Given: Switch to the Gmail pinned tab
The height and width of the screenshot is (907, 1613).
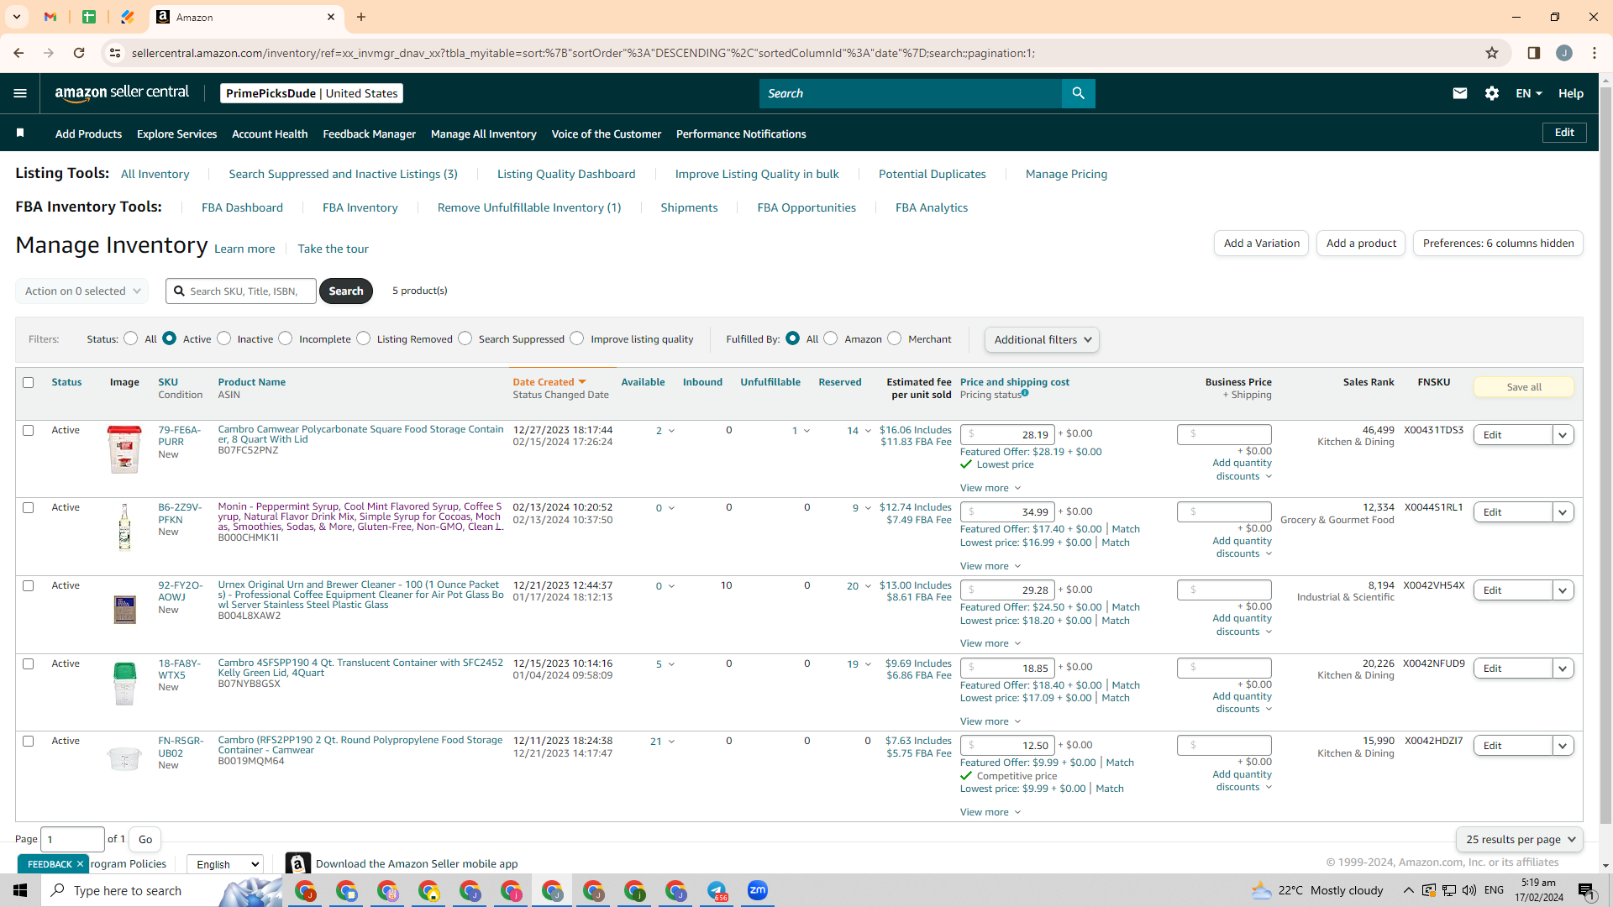Looking at the screenshot, I should click(x=50, y=17).
